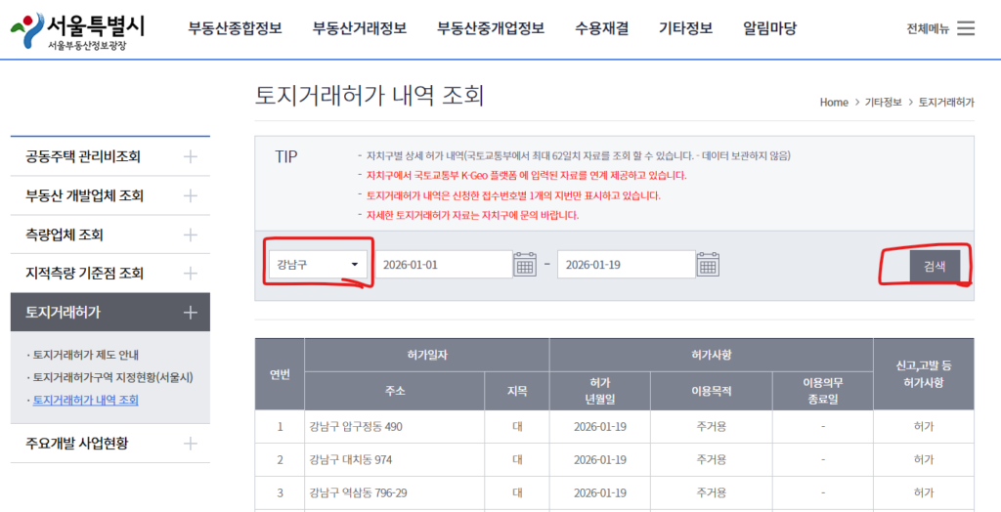Screen dimensions: 1001x512
Task: Click the 전체메뉴 text label
Action: click(929, 28)
